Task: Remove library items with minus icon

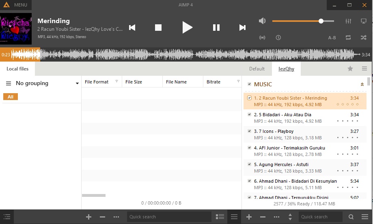Action: point(103,217)
